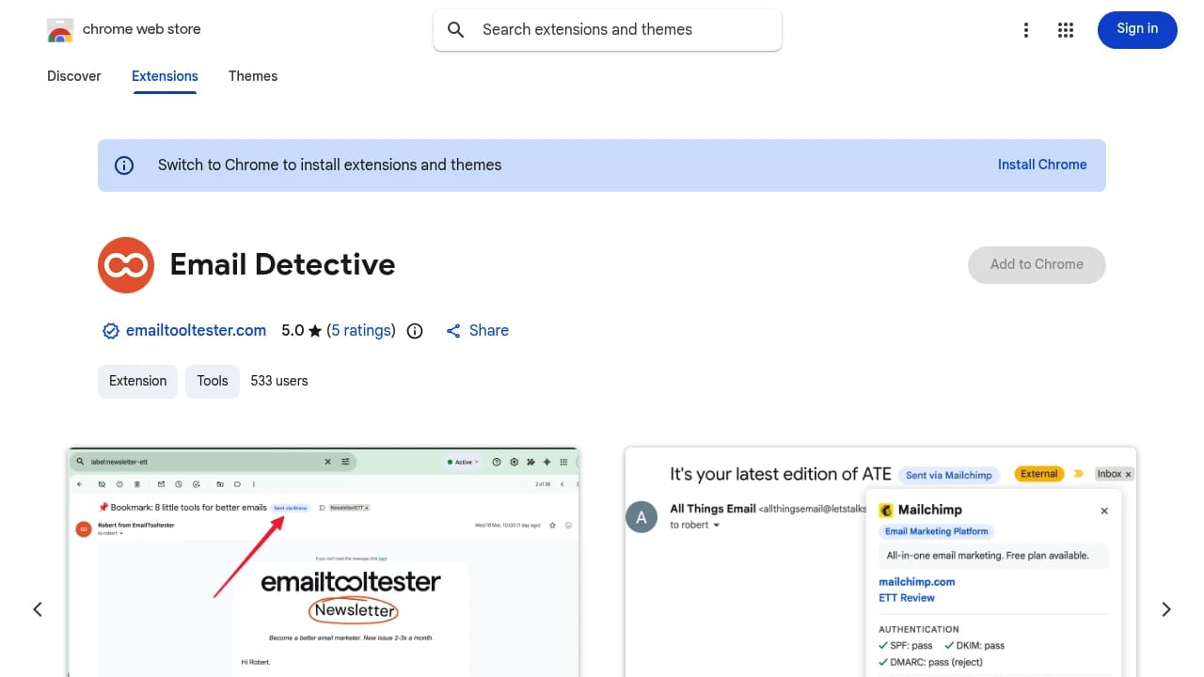Click the 'chrome web store' header text
The height and width of the screenshot is (677, 1204).
click(x=142, y=29)
